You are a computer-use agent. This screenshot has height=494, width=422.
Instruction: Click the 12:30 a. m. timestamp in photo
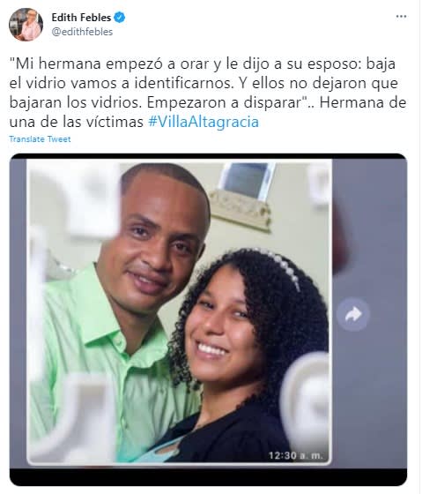pyautogui.click(x=295, y=455)
